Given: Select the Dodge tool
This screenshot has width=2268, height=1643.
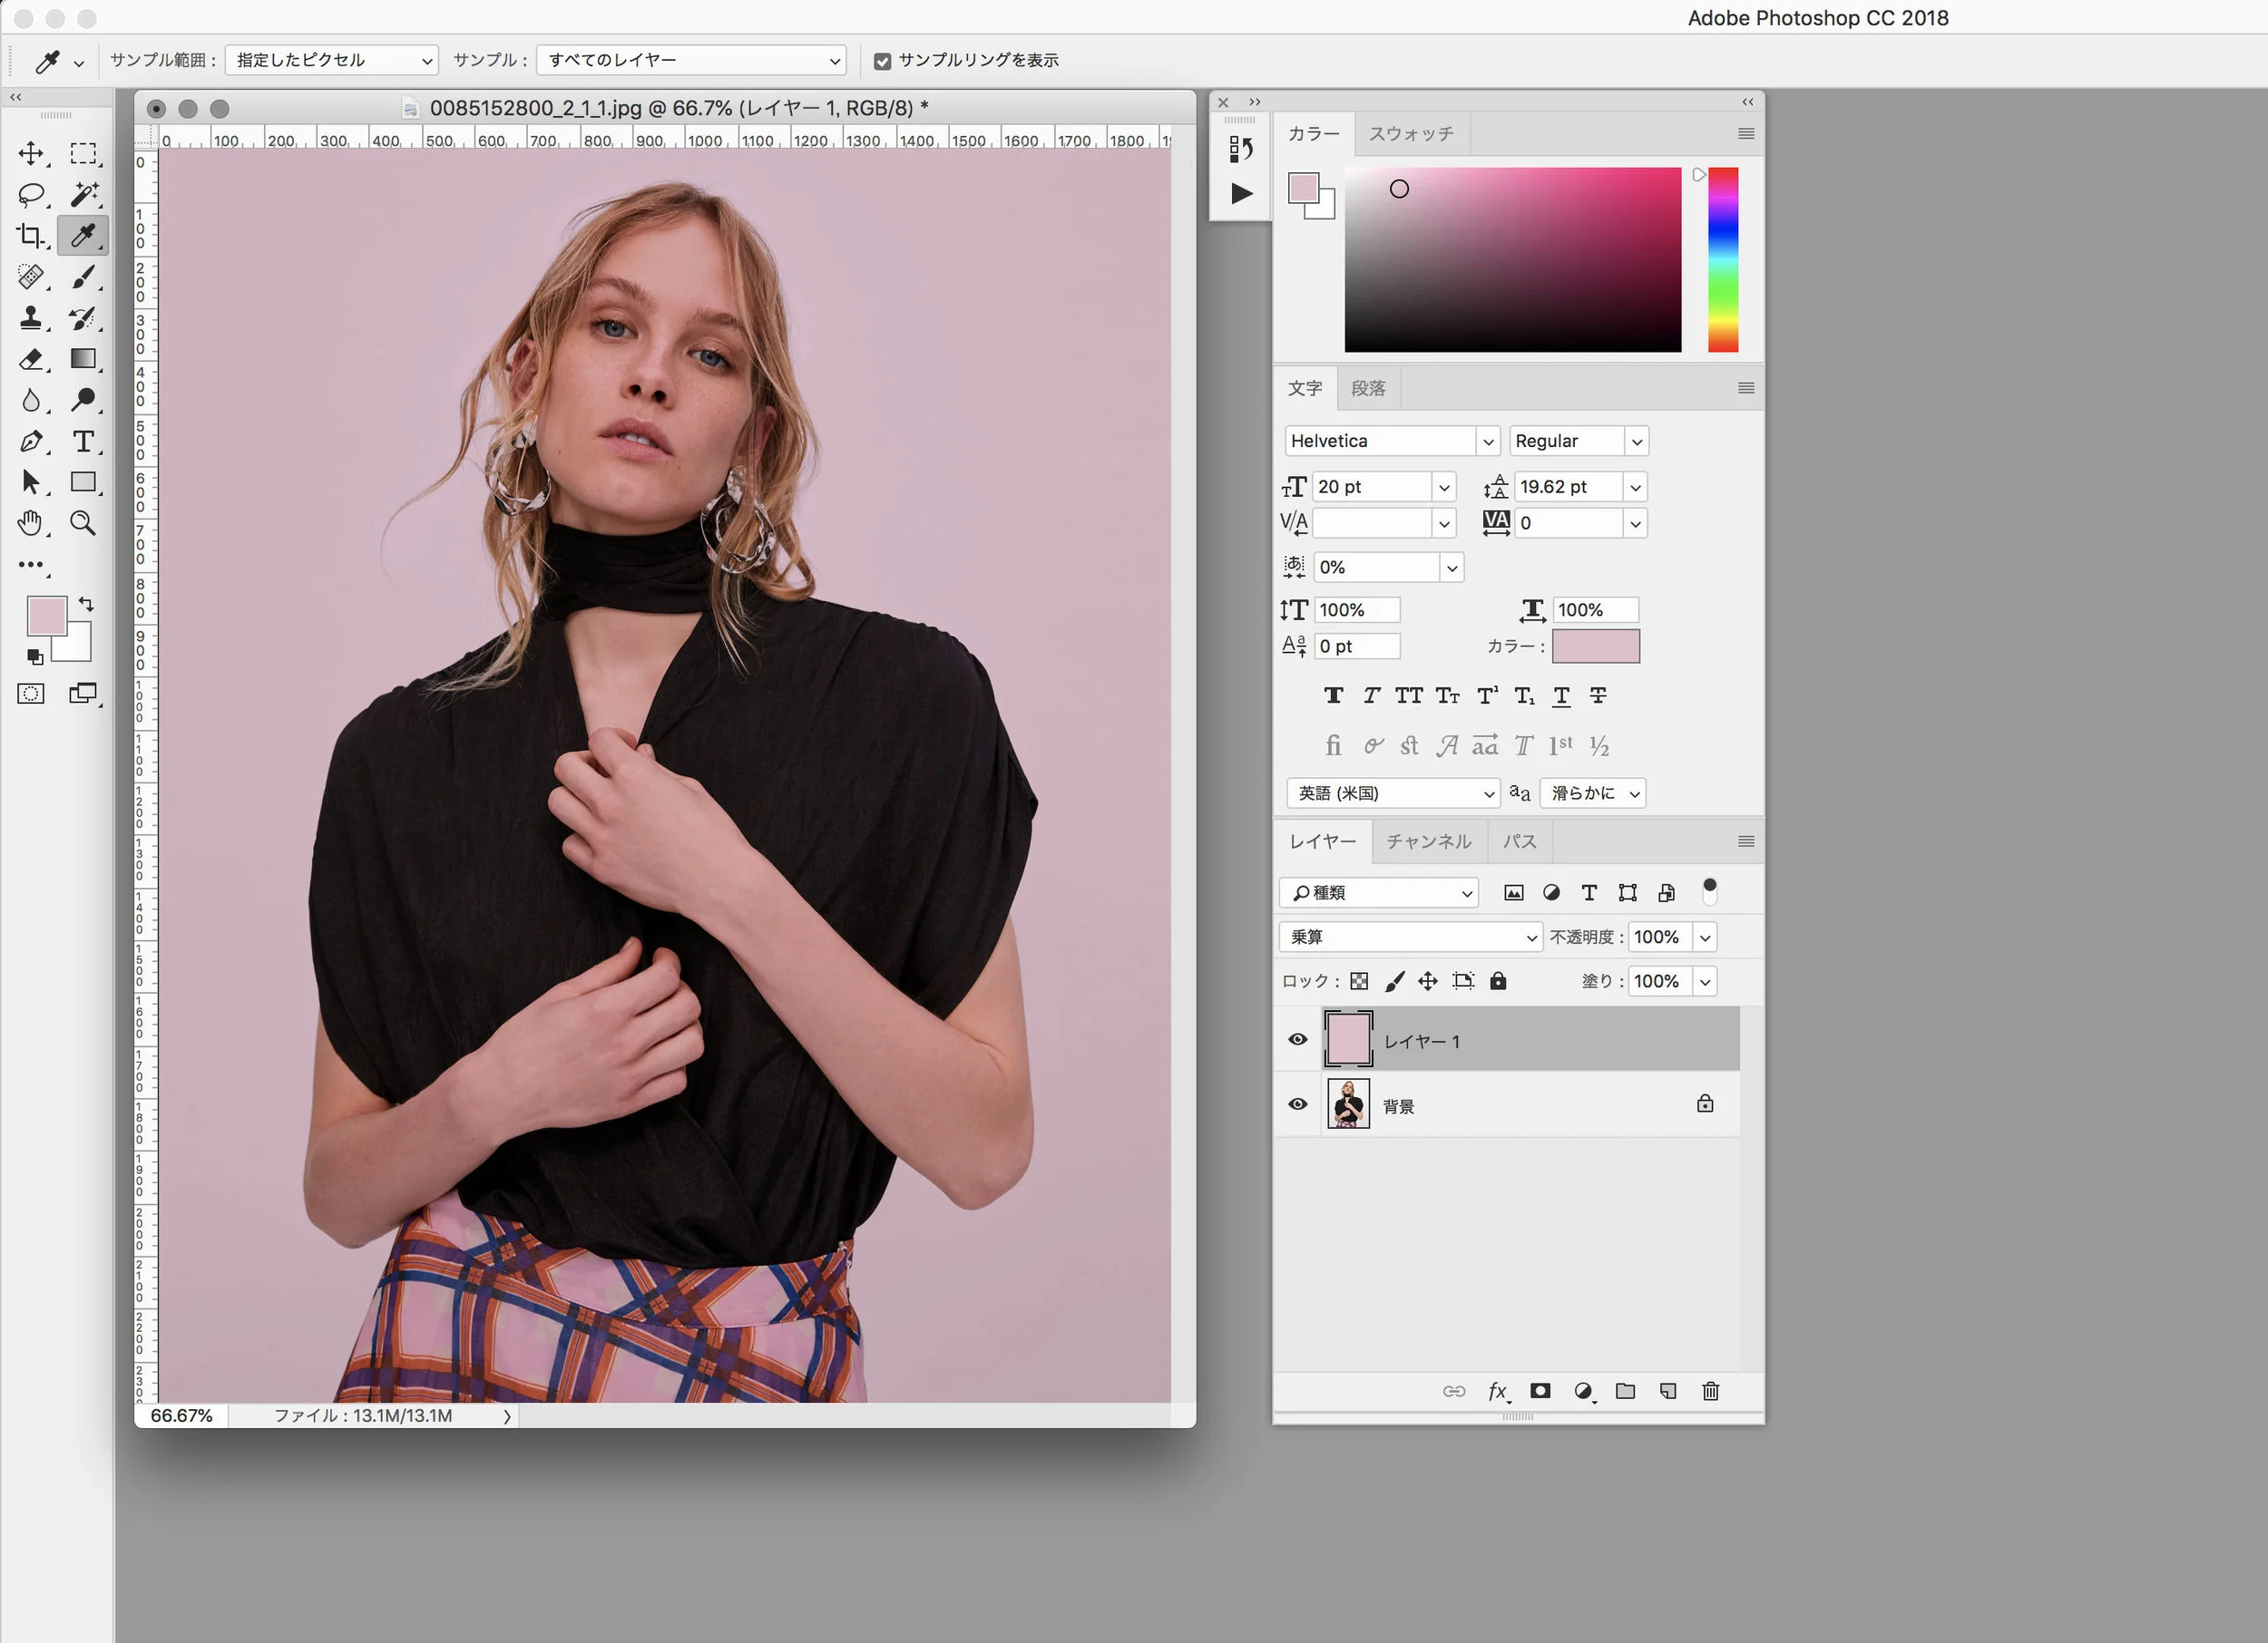Looking at the screenshot, I should pos(83,400).
